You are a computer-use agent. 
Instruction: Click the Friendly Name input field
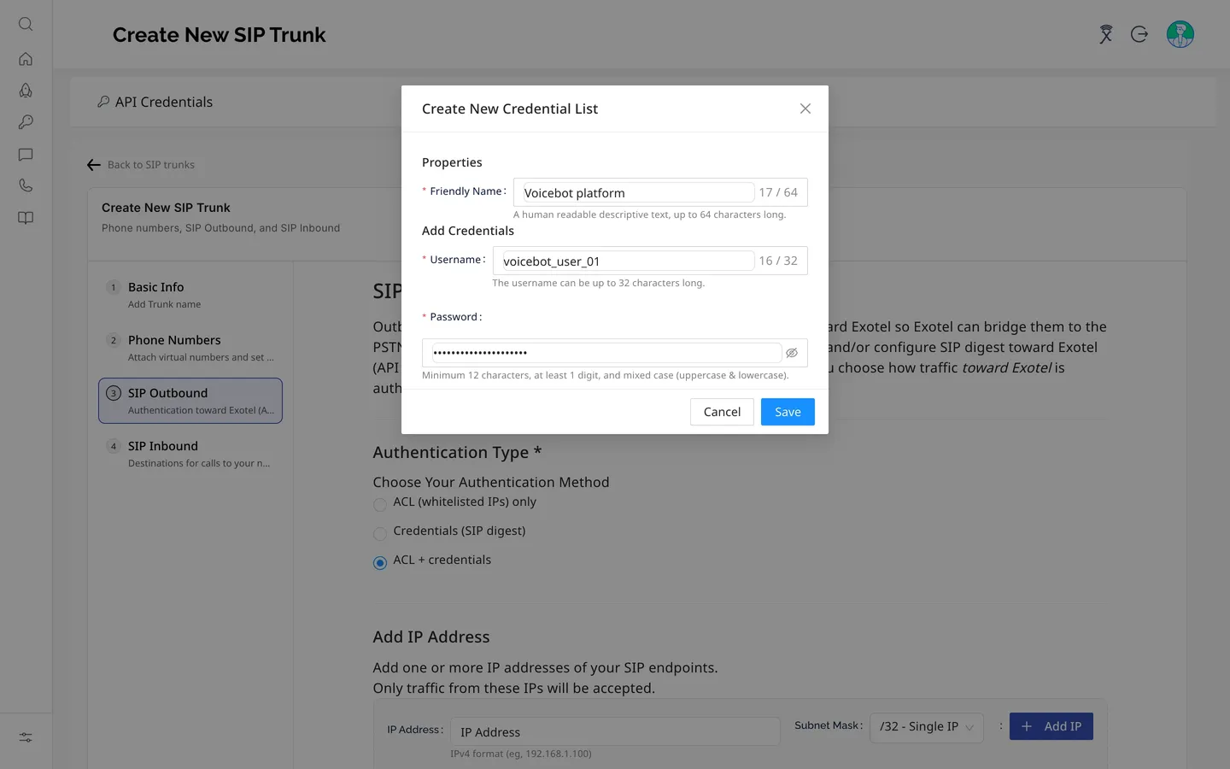[660, 192]
